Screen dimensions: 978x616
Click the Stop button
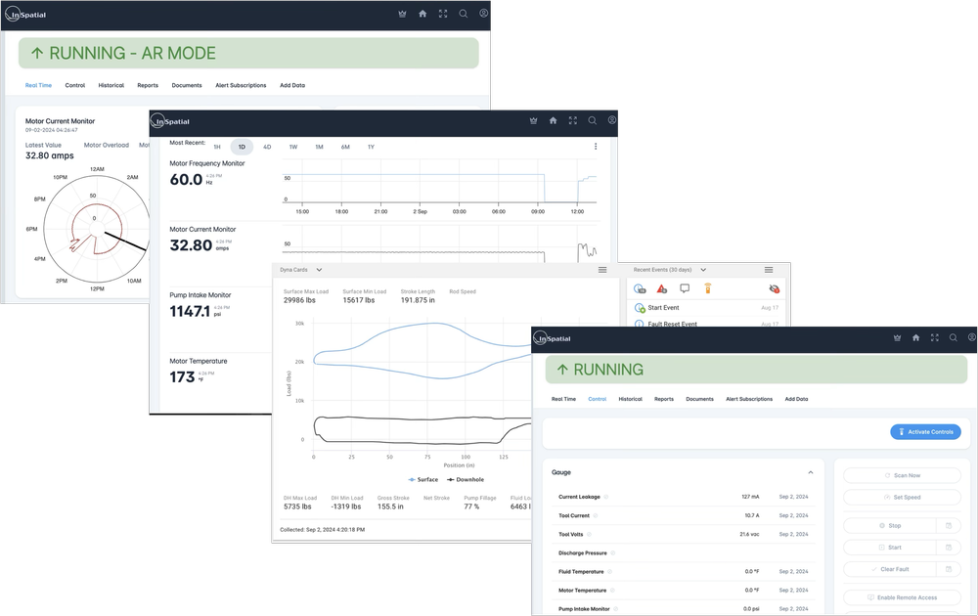(x=889, y=526)
